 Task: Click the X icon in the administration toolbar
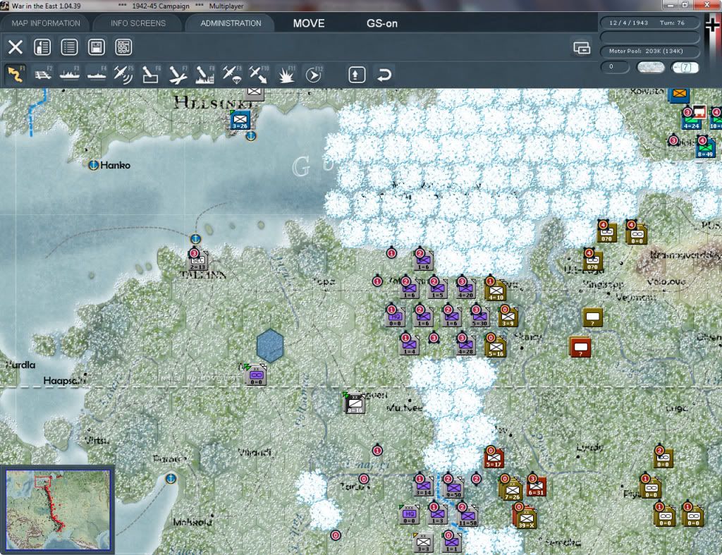coord(16,47)
